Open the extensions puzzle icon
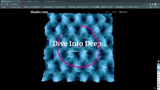Image resolution: width=160 pixels, height=90 pixels. coord(153,4)
